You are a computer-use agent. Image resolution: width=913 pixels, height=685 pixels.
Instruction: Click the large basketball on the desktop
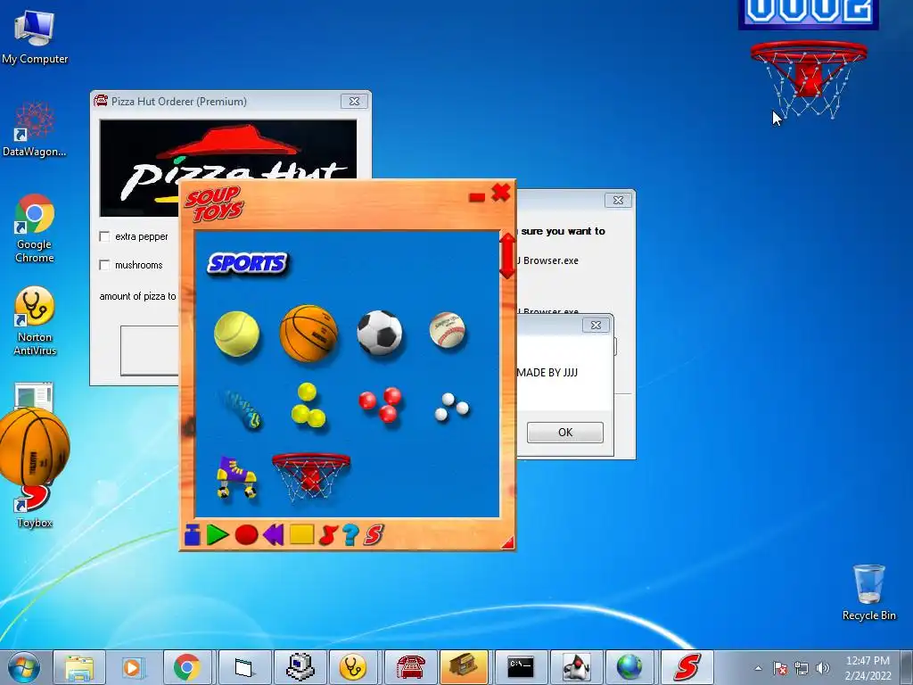(x=35, y=446)
